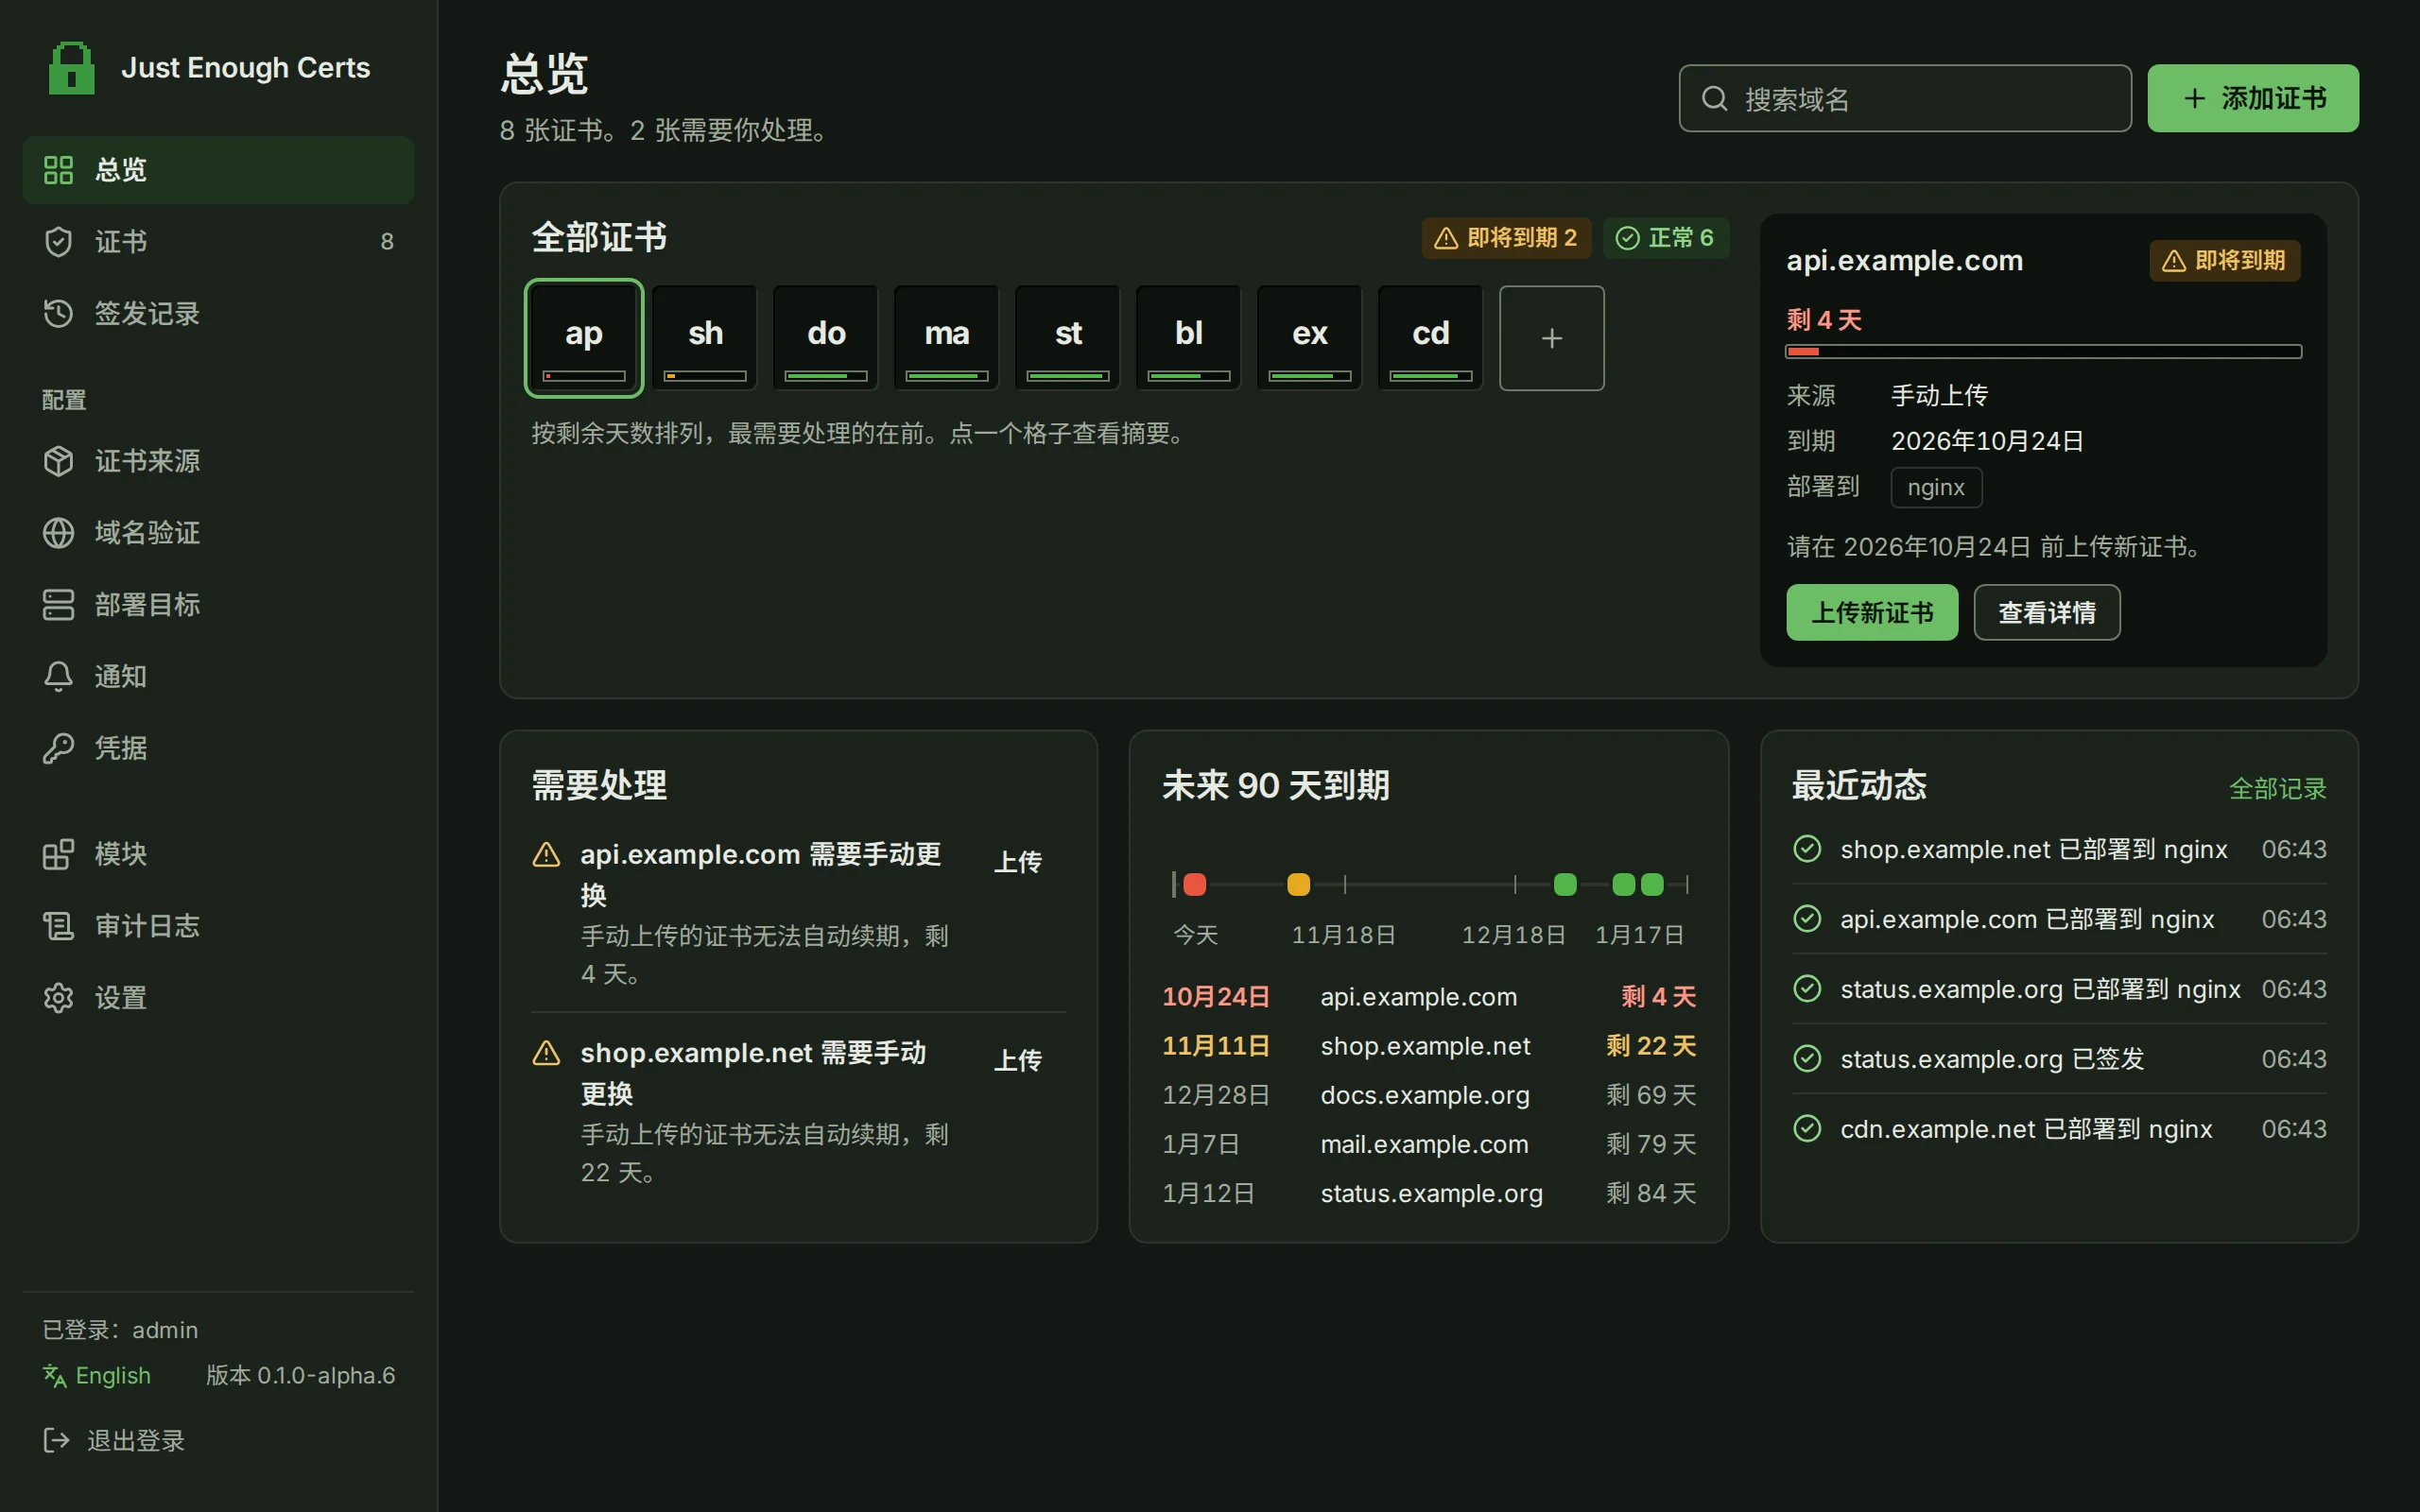Click 退出登录 to log out
This screenshot has height=1512, width=2420.
(x=114, y=1440)
